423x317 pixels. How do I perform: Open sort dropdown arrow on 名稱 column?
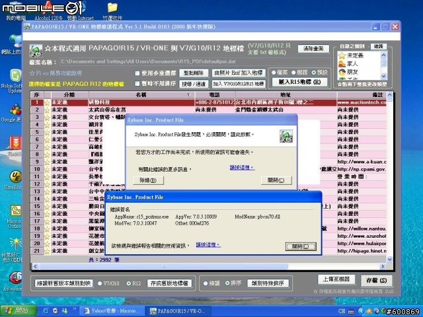[189, 94]
